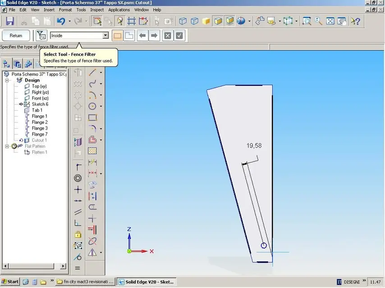Click the Lock relationship icon

(78, 234)
